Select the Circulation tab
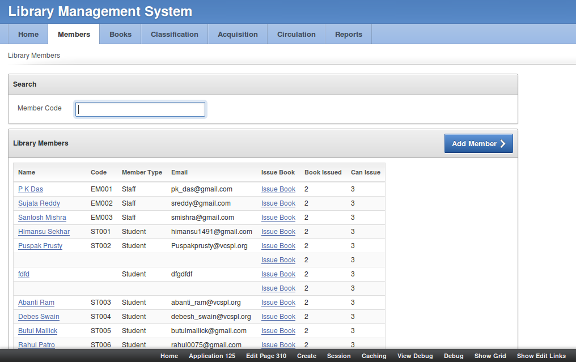The image size is (576, 362). [x=296, y=35]
